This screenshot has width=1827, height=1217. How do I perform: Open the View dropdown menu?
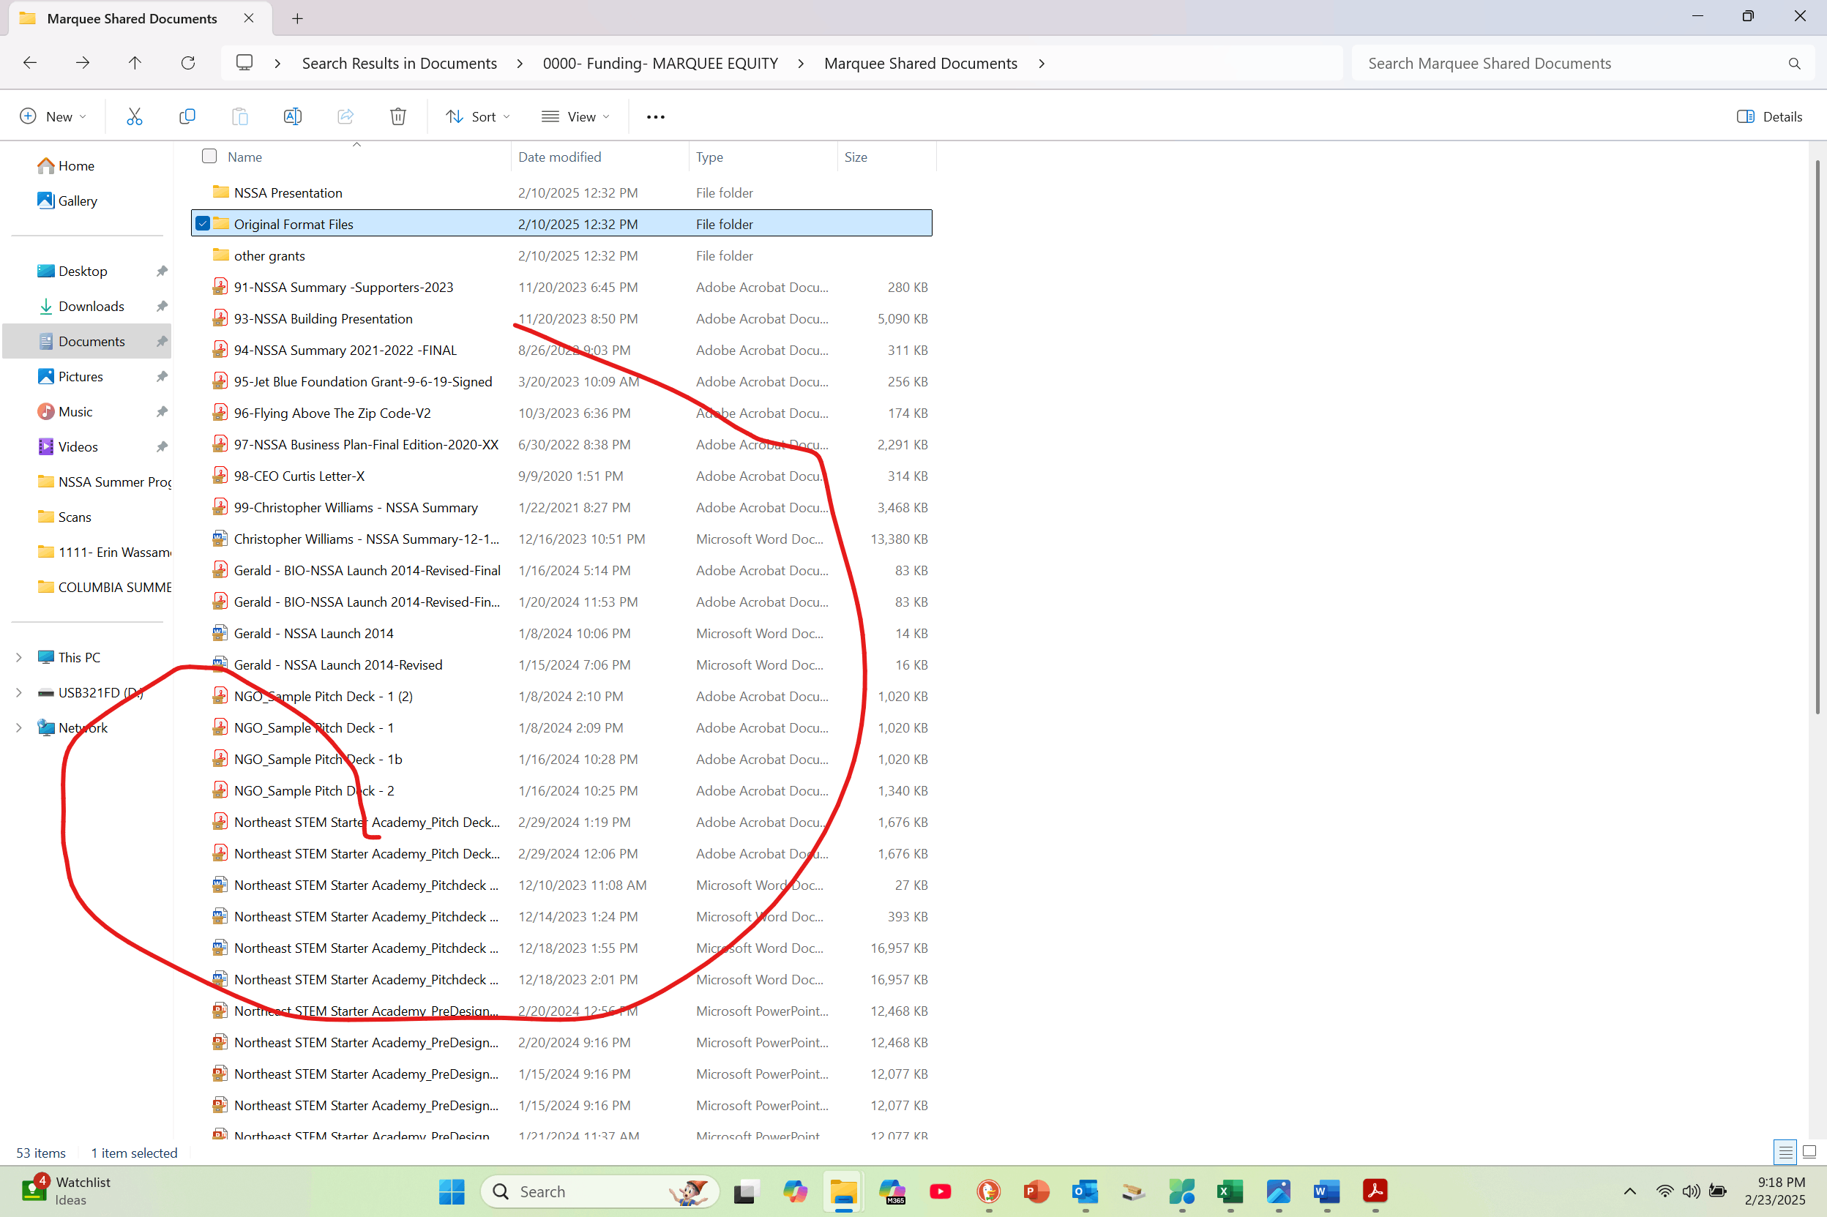pos(576,116)
